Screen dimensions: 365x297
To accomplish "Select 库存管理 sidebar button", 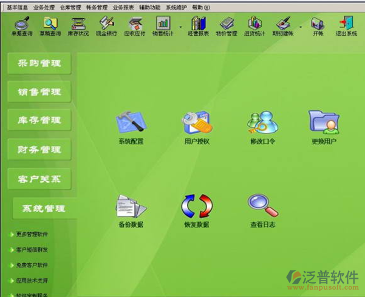I will tap(39, 120).
